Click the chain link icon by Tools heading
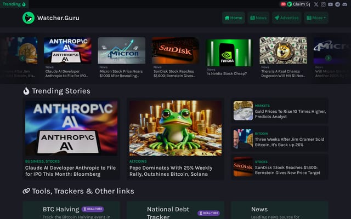 pyautogui.click(x=26, y=191)
